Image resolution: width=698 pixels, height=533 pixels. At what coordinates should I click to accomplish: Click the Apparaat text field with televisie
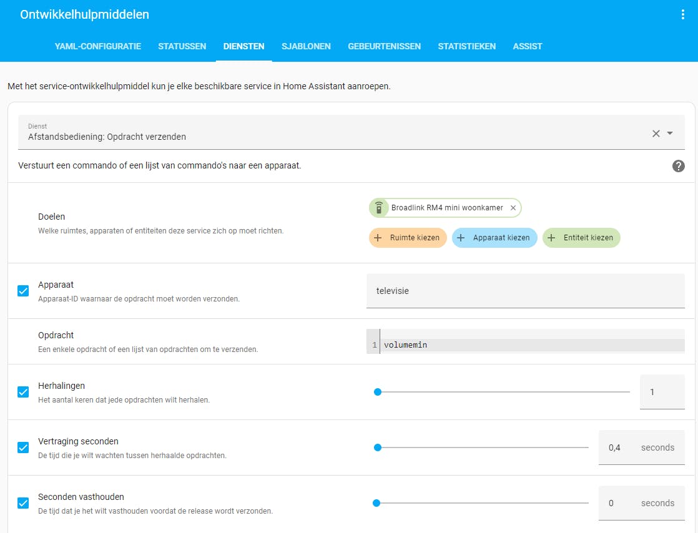[x=525, y=291]
